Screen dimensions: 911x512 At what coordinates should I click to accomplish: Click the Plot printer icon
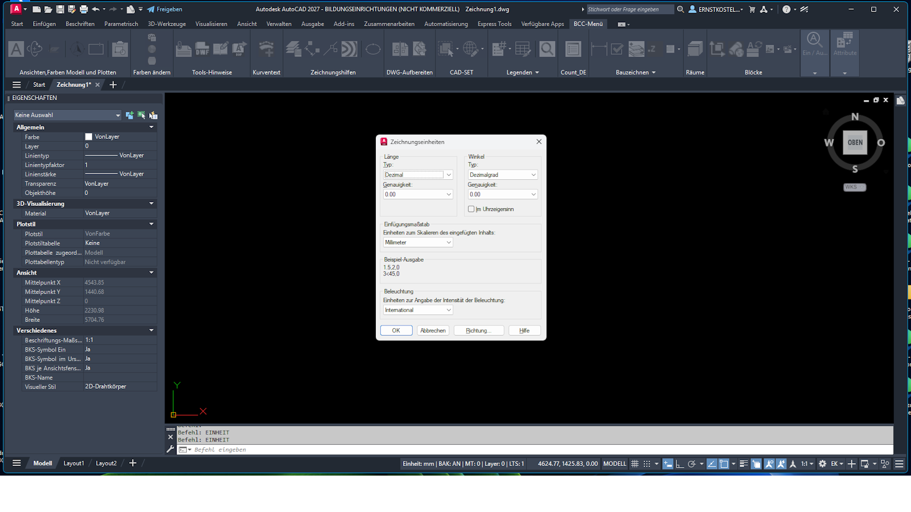click(x=84, y=9)
